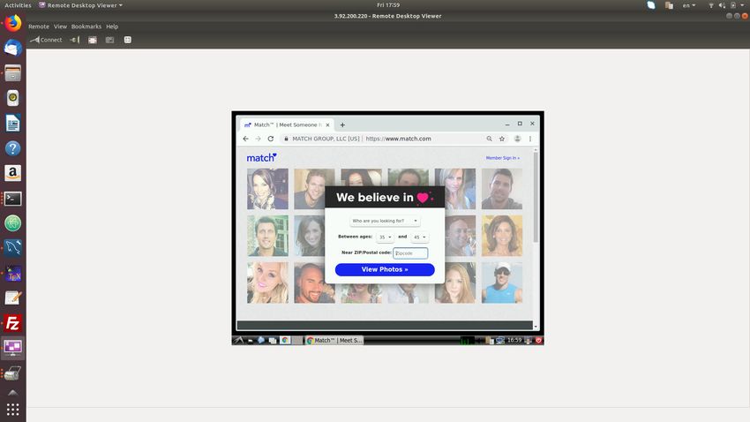Open the scanner app dock icon
Viewport: 750px width, 422px height.
(x=13, y=373)
